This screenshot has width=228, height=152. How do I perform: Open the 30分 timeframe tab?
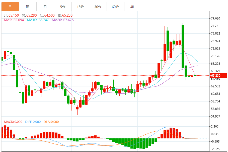[x=98, y=7]
